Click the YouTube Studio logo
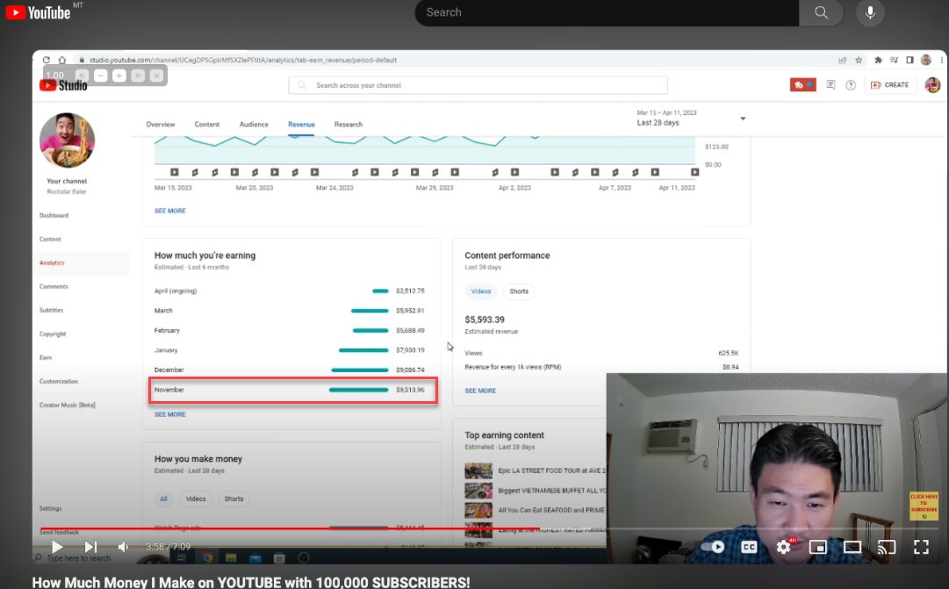The image size is (949, 589). [x=63, y=85]
